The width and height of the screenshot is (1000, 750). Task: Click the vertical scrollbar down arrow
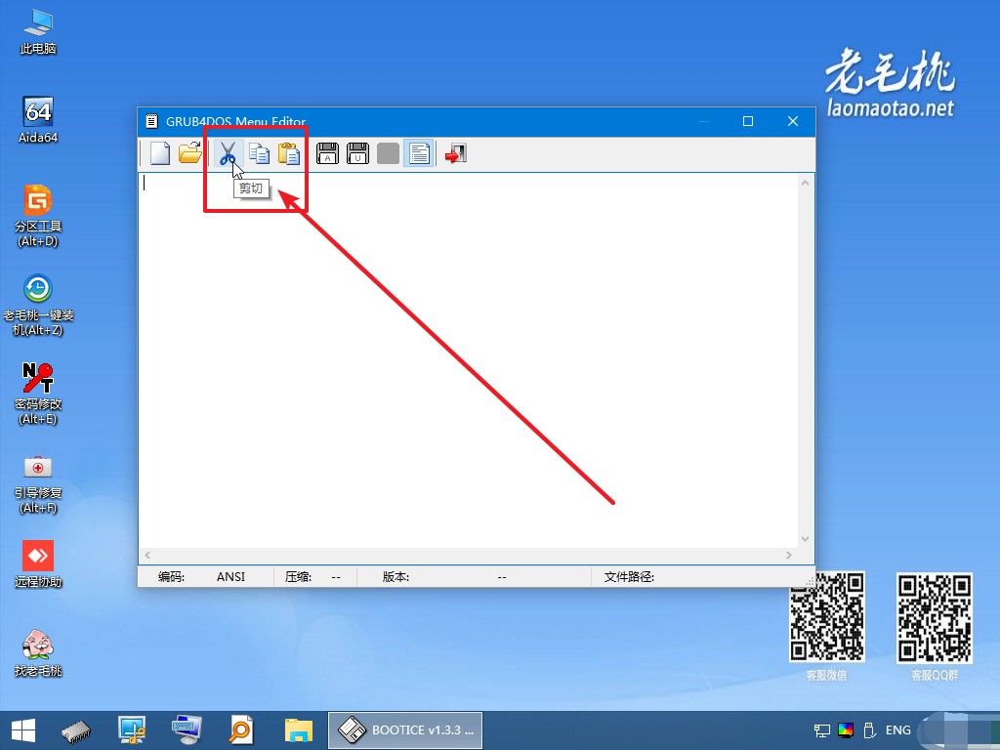[x=805, y=539]
